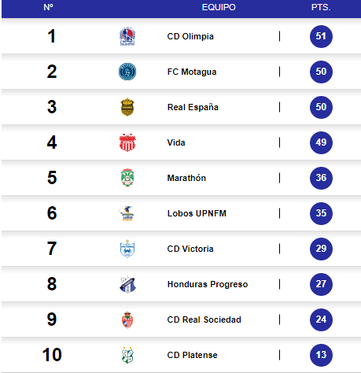Select the CD Victoria light blue crest
Screen dimensions: 361x373
tap(127, 249)
